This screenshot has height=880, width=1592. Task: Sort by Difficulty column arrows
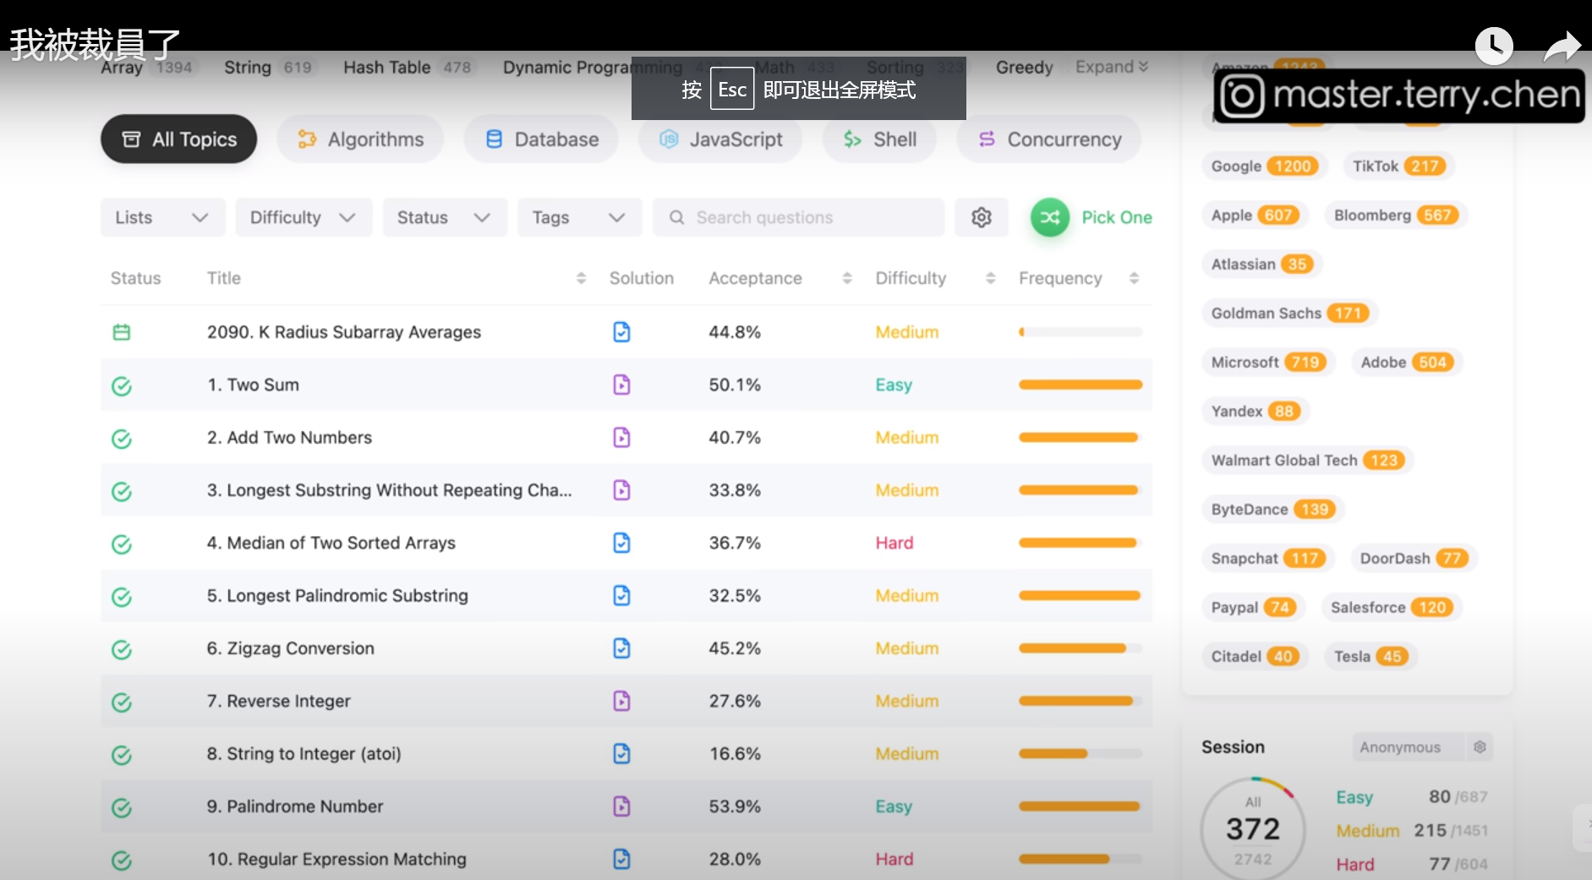click(x=991, y=278)
